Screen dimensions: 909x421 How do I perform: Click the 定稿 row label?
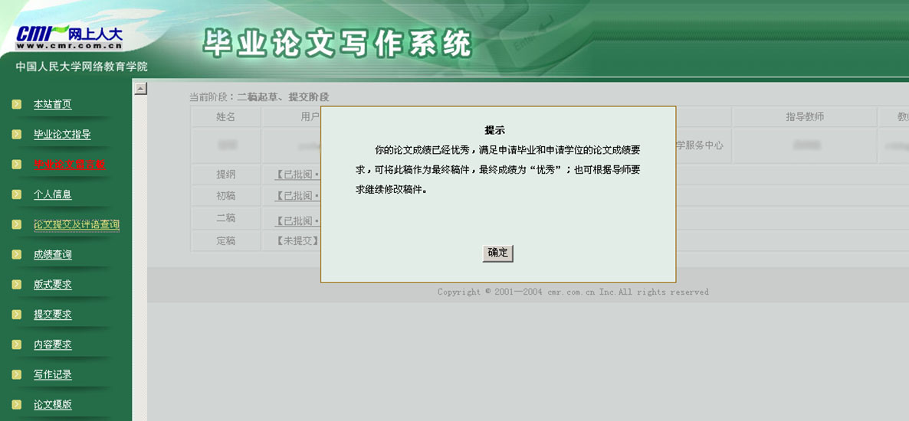tap(225, 241)
